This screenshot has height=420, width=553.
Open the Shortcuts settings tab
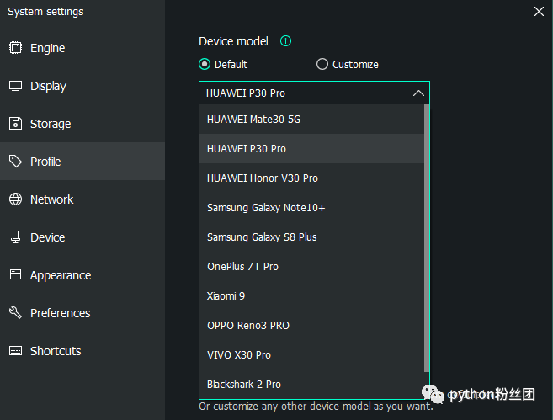click(x=82, y=350)
